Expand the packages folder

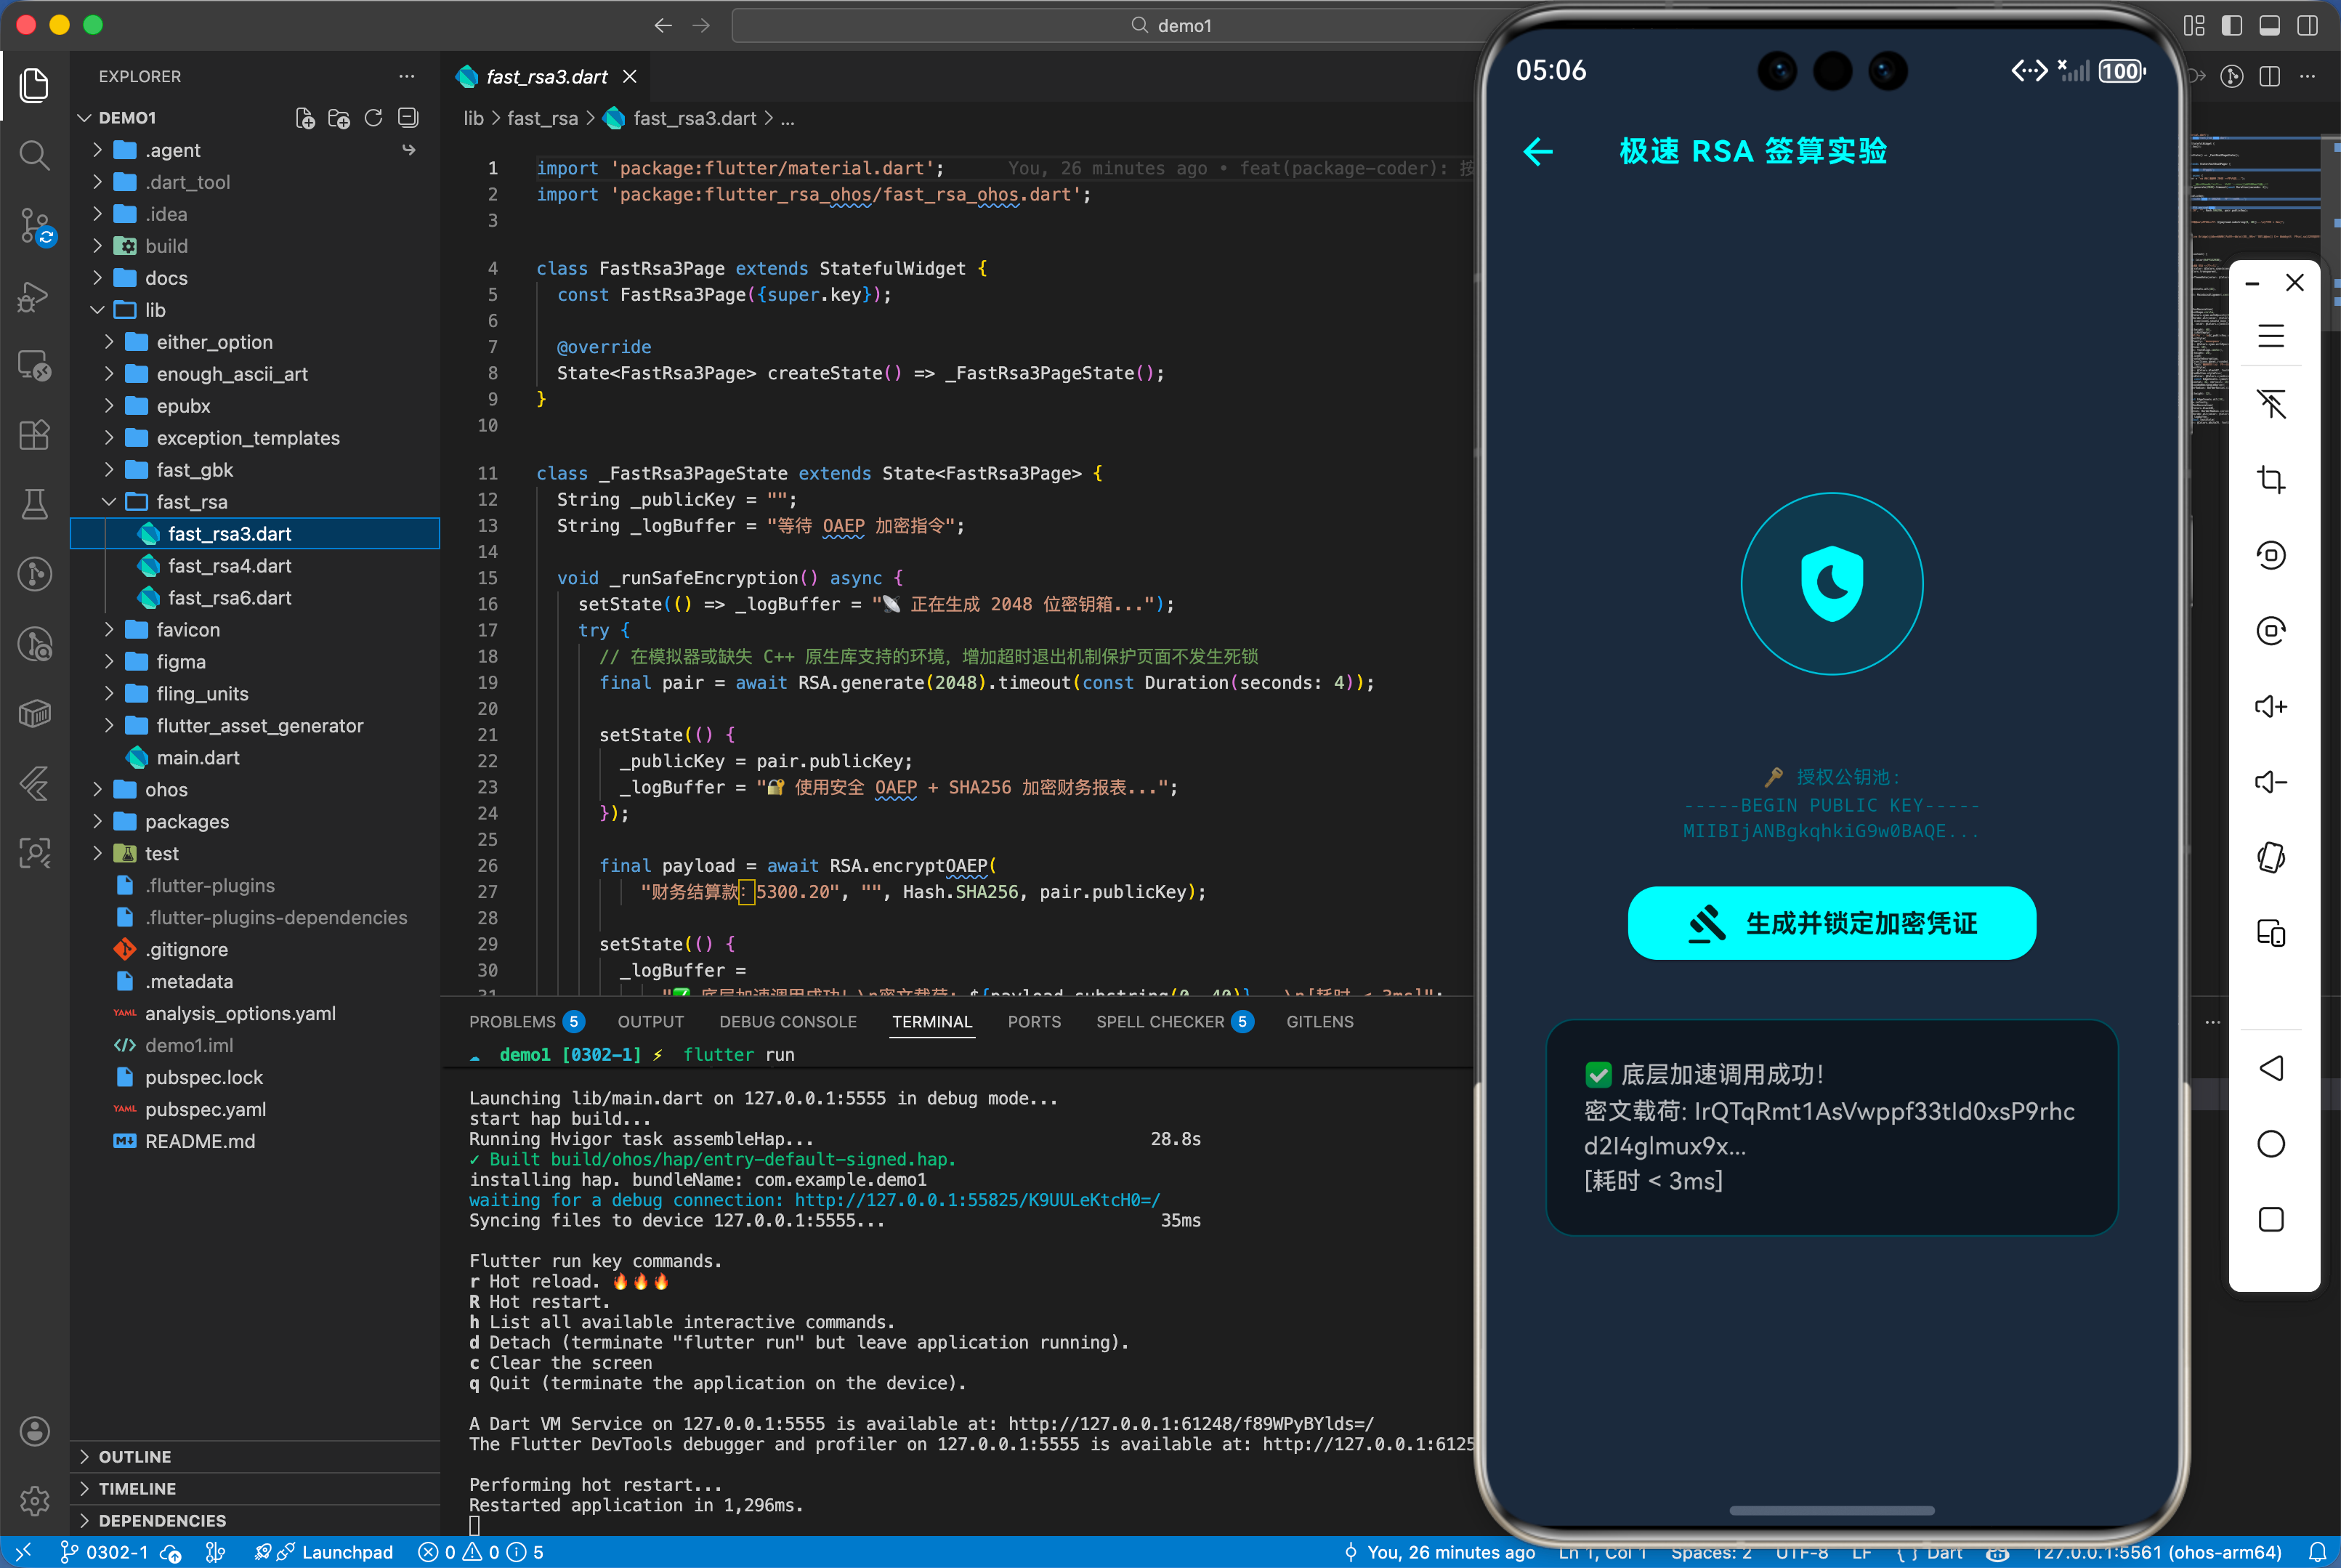tap(186, 821)
